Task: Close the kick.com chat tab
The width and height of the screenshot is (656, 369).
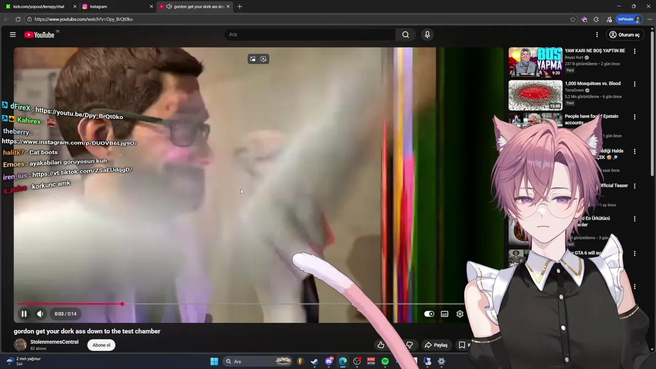Action: click(75, 6)
